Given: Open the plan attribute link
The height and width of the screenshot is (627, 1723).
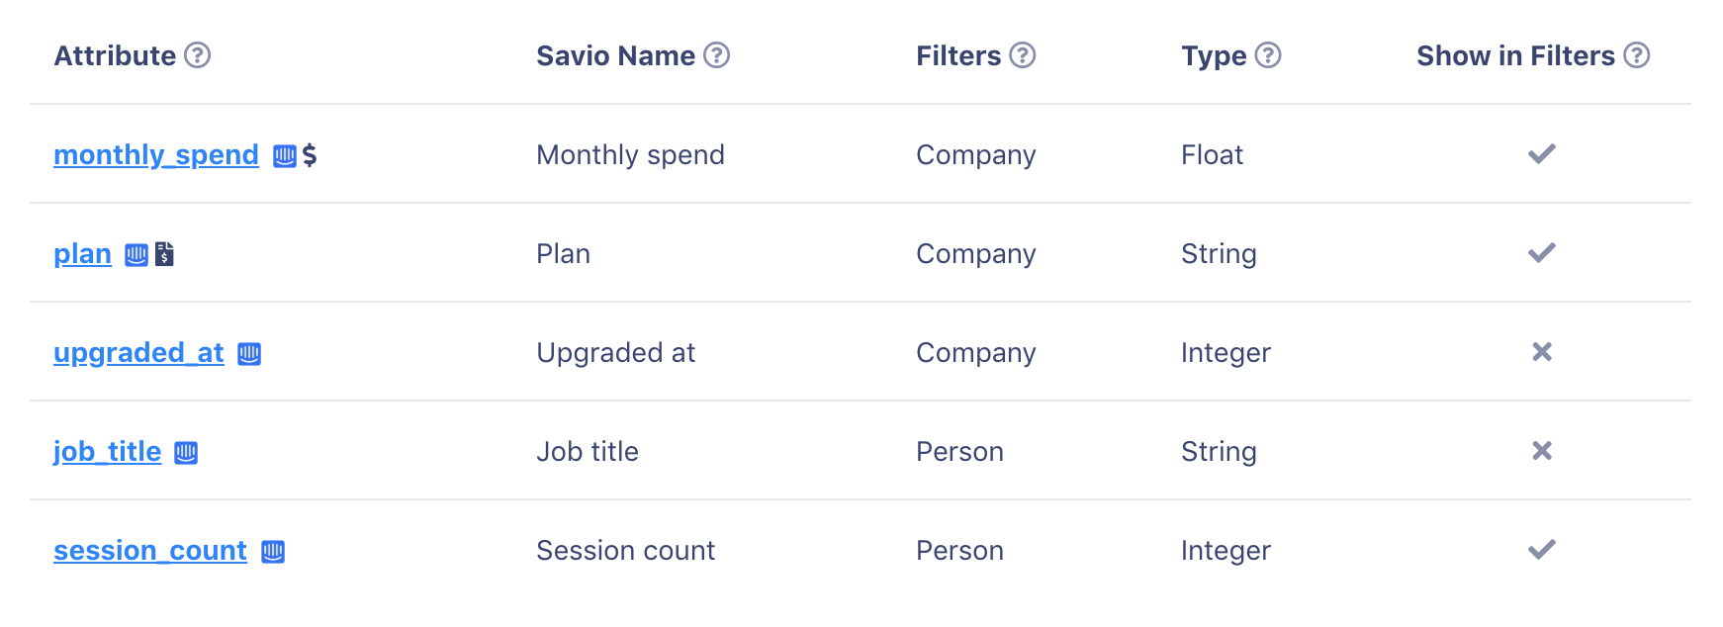Looking at the screenshot, I should 82,254.
